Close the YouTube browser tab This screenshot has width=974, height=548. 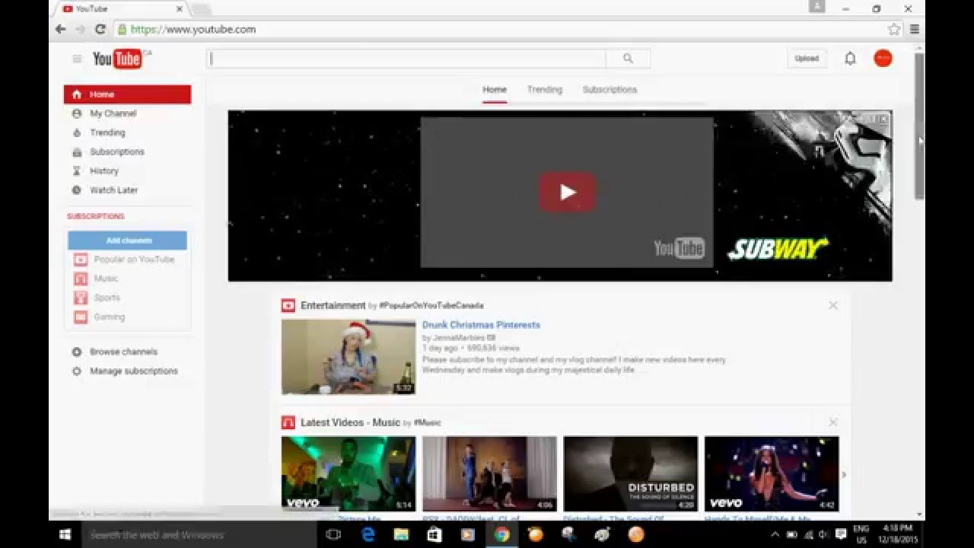point(180,9)
